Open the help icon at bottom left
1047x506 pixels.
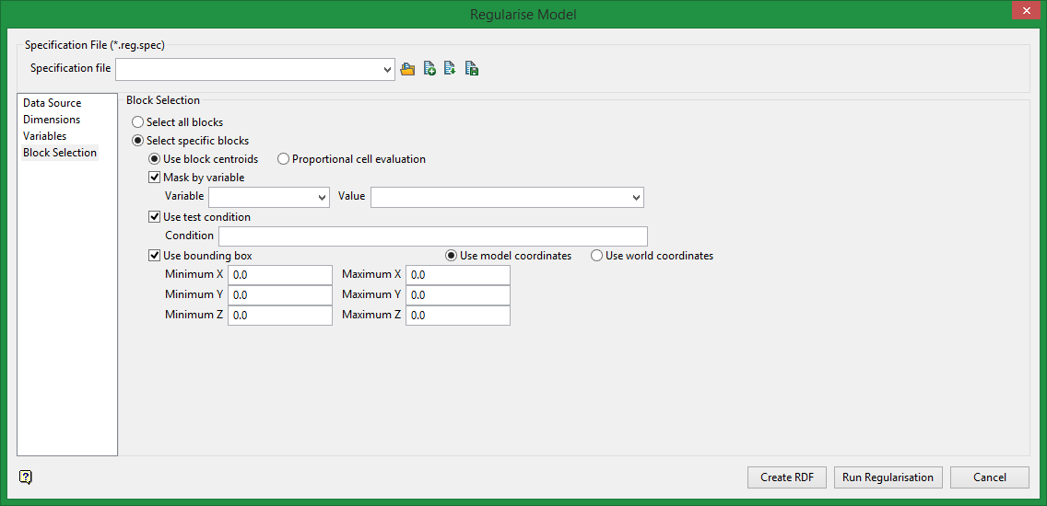click(x=26, y=477)
